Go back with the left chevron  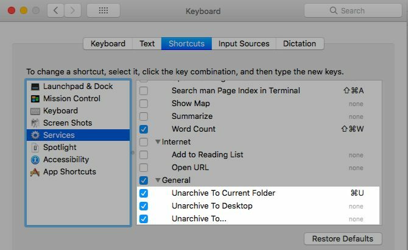[55, 10]
